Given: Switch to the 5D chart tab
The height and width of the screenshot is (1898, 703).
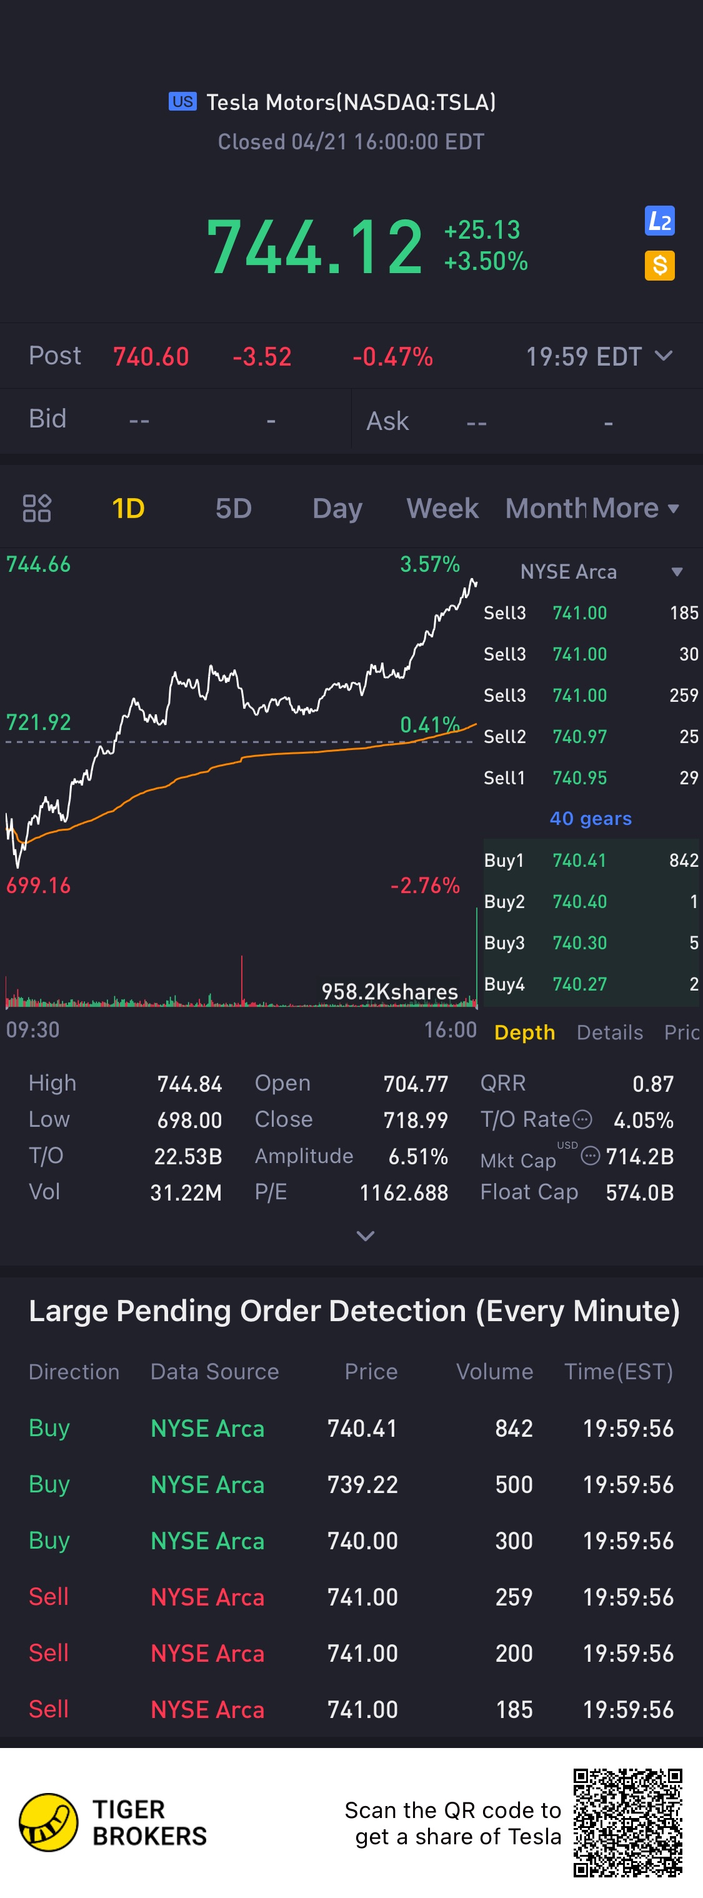Looking at the screenshot, I should tap(234, 508).
